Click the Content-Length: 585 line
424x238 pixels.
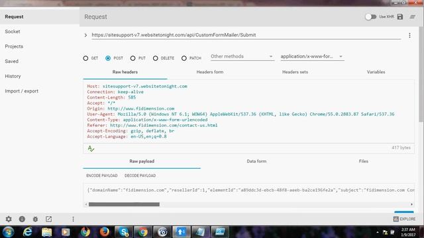(111, 97)
